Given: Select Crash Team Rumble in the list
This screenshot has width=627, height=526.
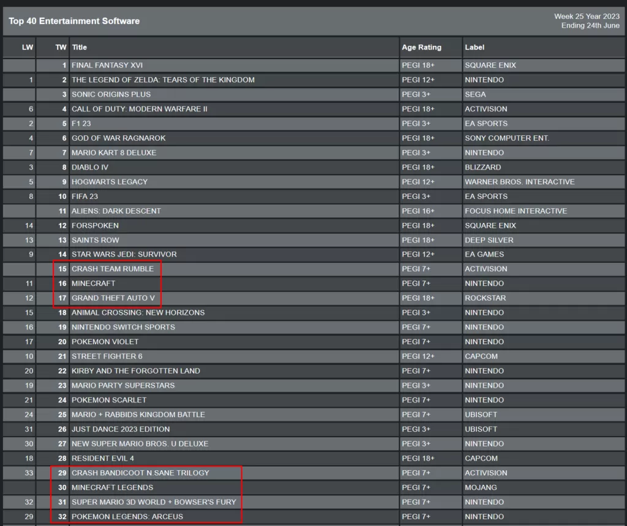Looking at the screenshot, I should (x=113, y=269).
